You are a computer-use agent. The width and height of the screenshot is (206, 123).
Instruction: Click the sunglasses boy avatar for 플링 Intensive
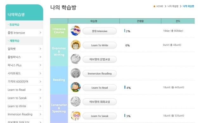click(x=75, y=31)
